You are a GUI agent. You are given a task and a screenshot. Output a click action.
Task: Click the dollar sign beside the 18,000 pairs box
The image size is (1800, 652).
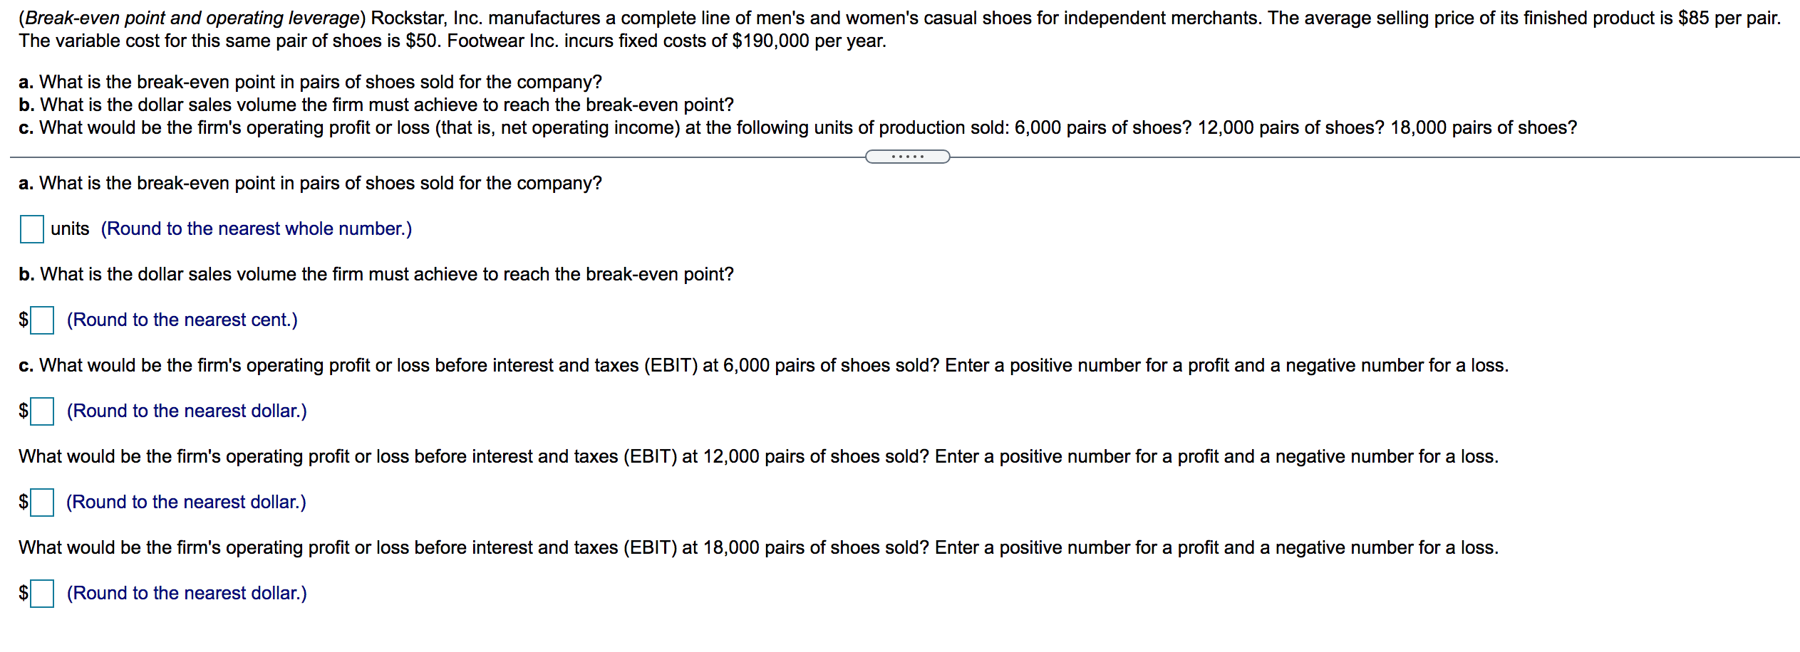tap(23, 595)
